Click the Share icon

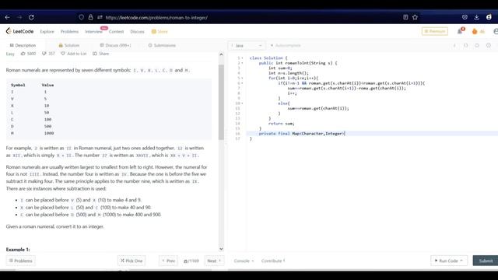pos(95,54)
